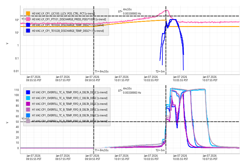
Task: Click the T2=-5m cursor label in top plot
Action: click(160, 72)
